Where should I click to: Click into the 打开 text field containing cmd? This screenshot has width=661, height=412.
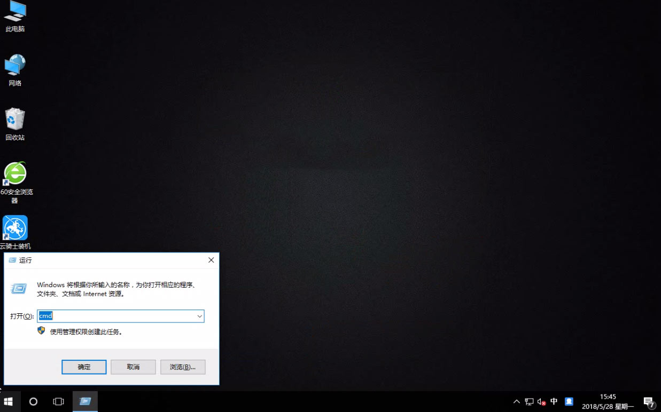pyautogui.click(x=118, y=316)
